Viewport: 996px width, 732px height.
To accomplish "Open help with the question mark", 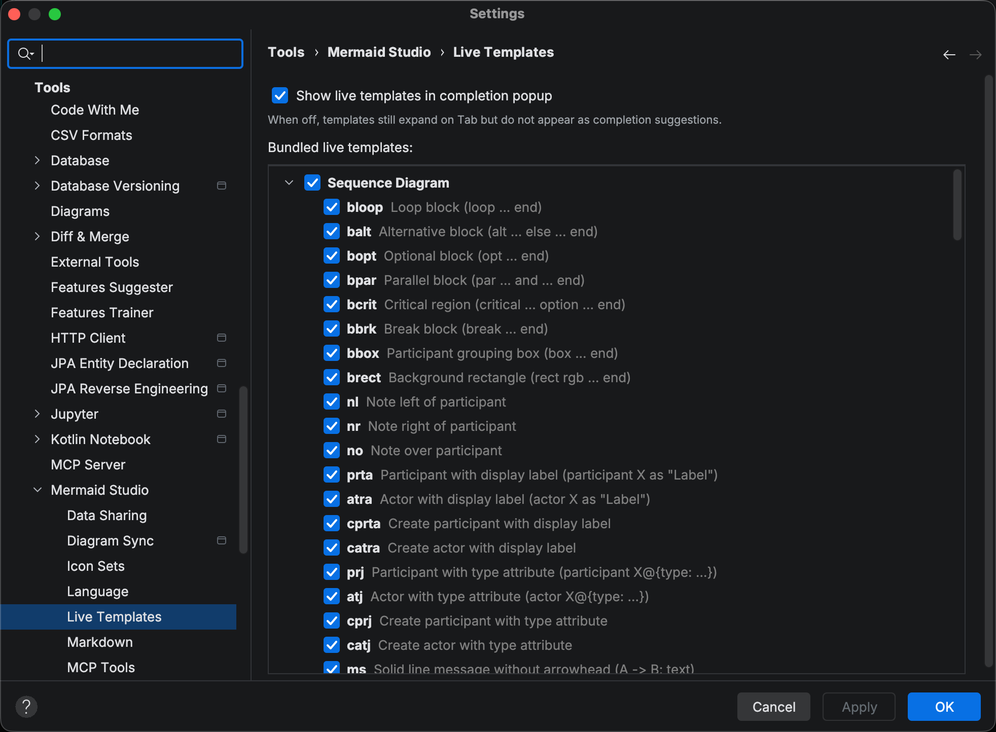I will coord(26,707).
